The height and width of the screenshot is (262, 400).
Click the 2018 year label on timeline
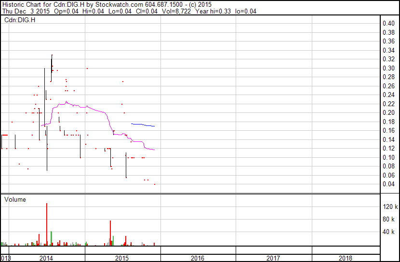click(x=346, y=258)
